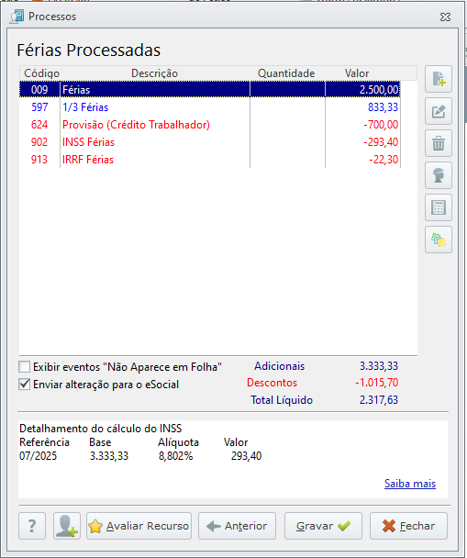Select the IRRF Férias row

click(x=210, y=159)
